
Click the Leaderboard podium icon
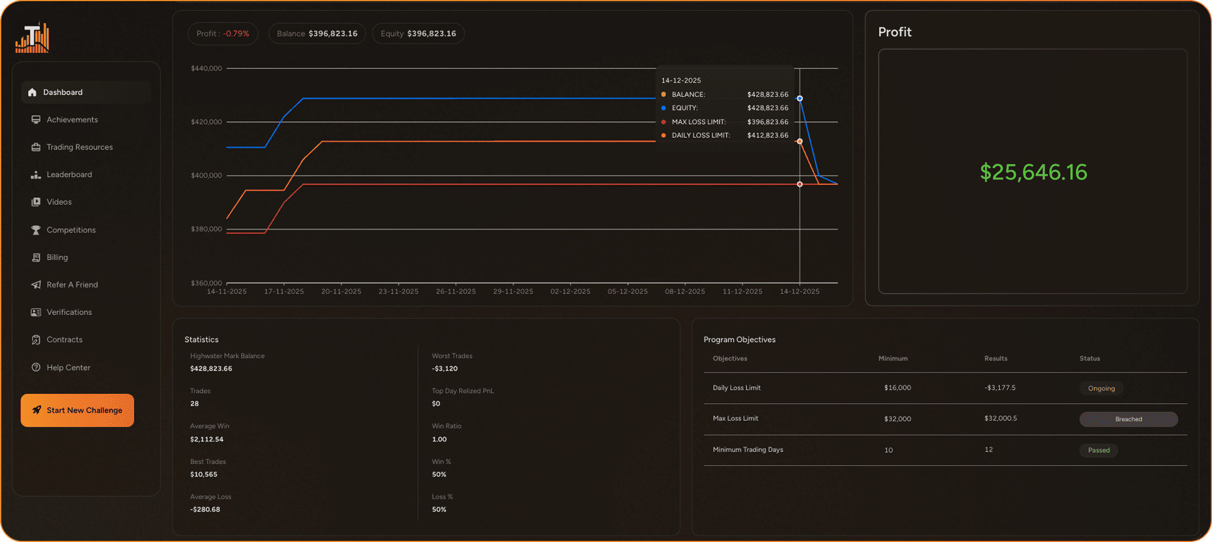pyautogui.click(x=36, y=175)
